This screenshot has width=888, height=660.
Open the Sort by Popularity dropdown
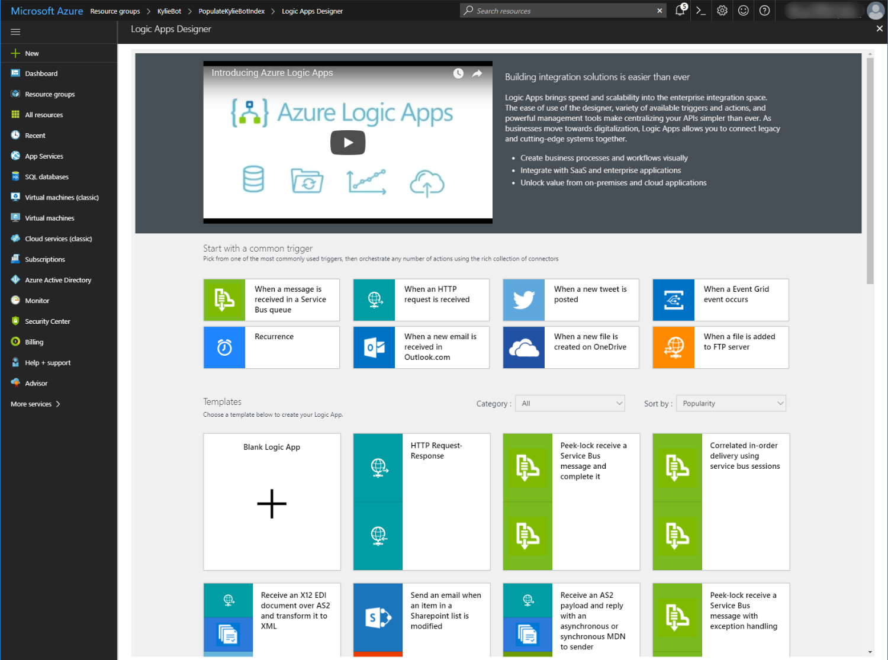(x=731, y=403)
